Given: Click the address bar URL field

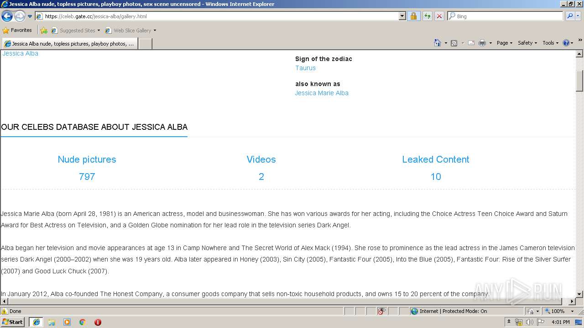Looking at the screenshot, I should [217, 16].
